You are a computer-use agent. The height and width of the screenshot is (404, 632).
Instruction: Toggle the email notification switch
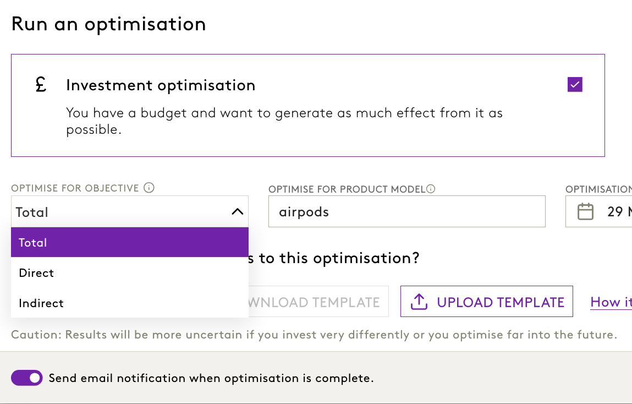(27, 378)
